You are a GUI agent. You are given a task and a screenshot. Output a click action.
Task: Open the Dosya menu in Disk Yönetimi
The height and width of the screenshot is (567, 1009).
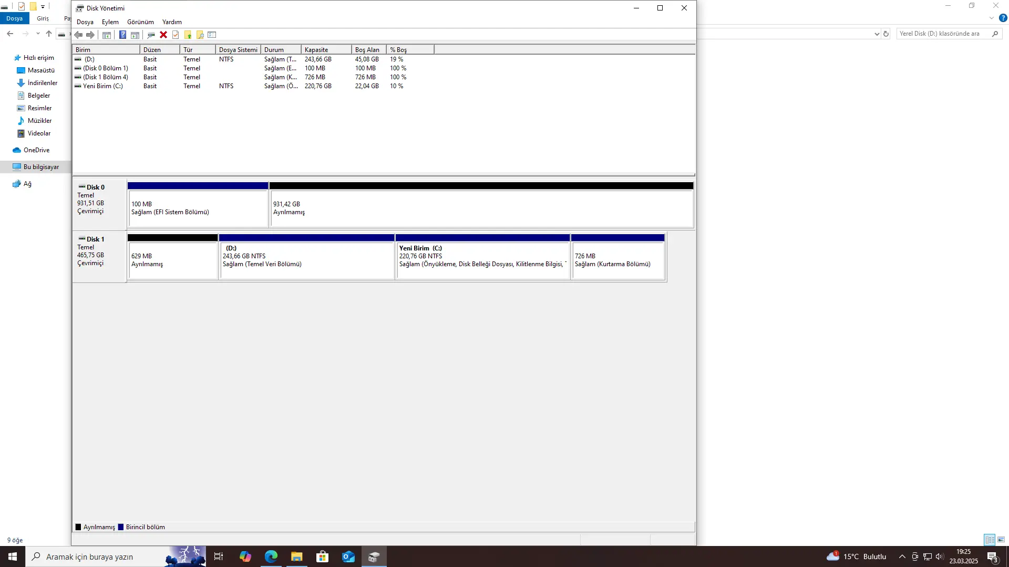tap(85, 22)
